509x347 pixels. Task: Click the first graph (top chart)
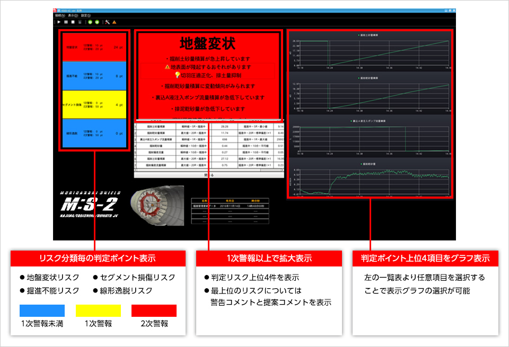click(x=370, y=51)
